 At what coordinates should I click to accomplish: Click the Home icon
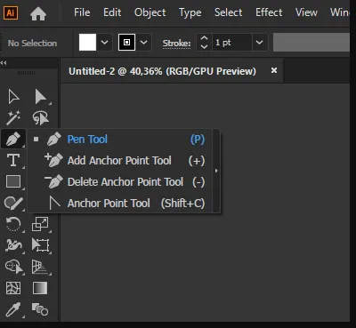38,13
